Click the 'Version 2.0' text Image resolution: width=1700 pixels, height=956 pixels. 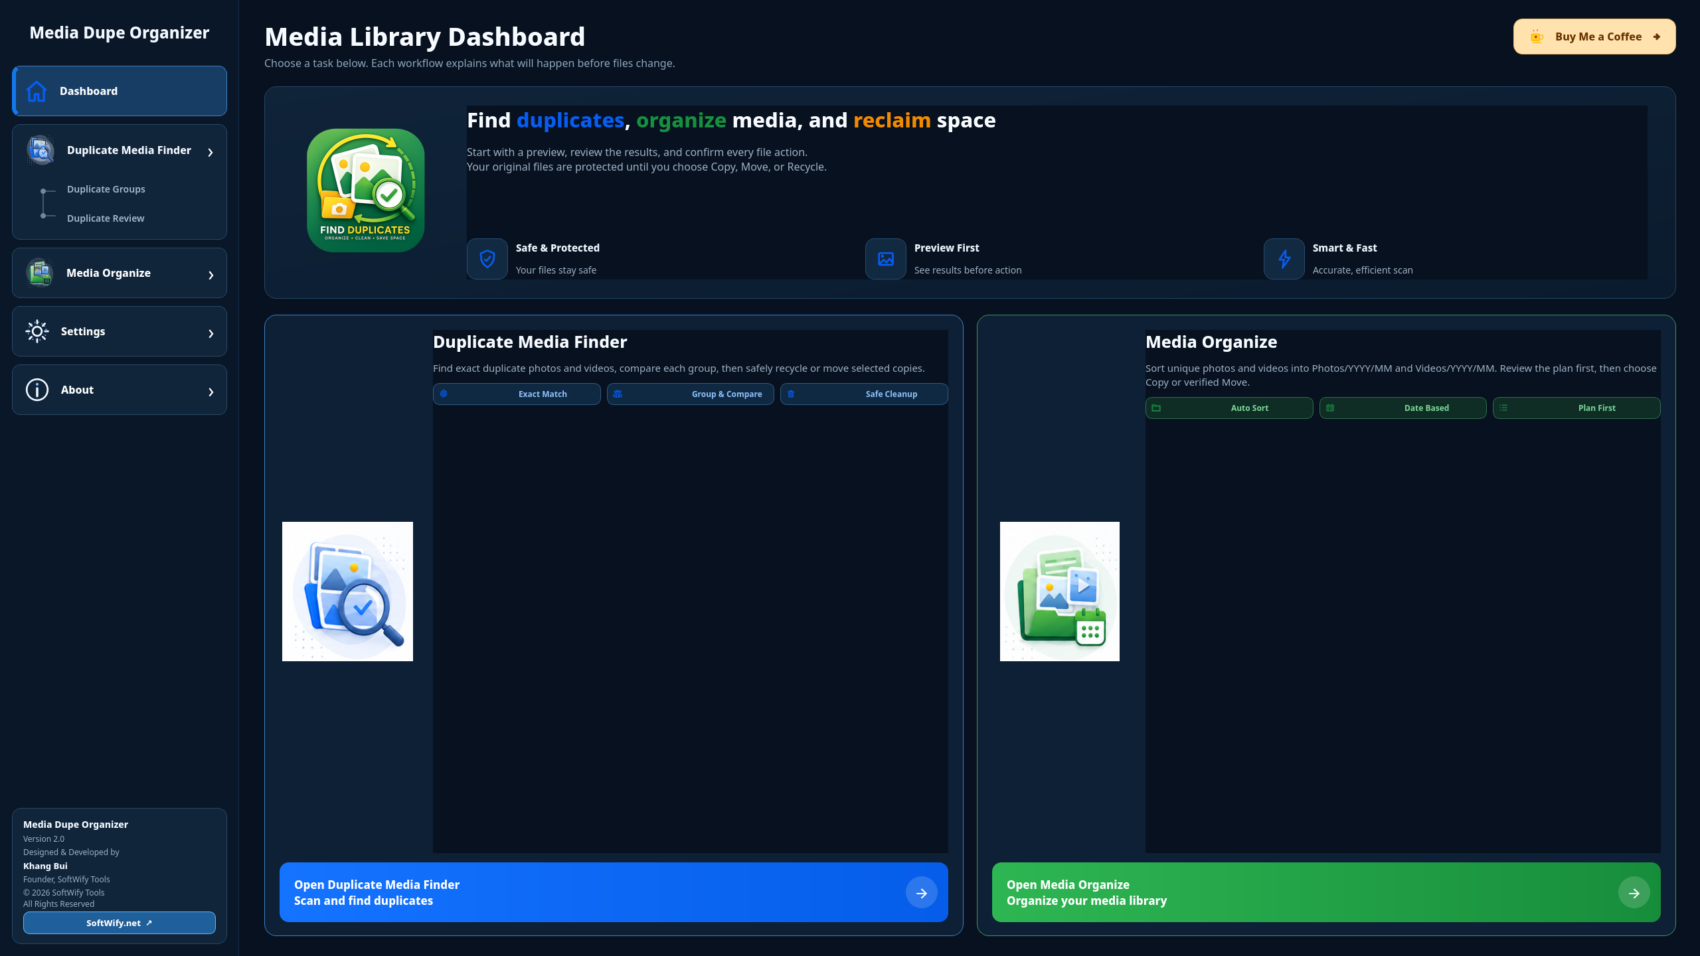44,838
